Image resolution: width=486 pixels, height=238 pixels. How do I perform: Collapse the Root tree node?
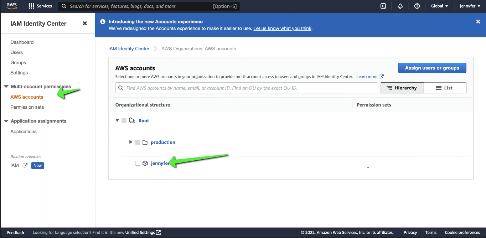click(x=117, y=121)
